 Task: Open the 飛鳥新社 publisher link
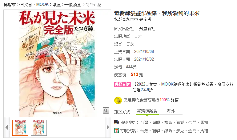tap(147, 29)
